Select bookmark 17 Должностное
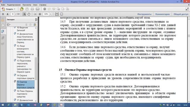The image size is (190, 107). (x=25, y=100)
